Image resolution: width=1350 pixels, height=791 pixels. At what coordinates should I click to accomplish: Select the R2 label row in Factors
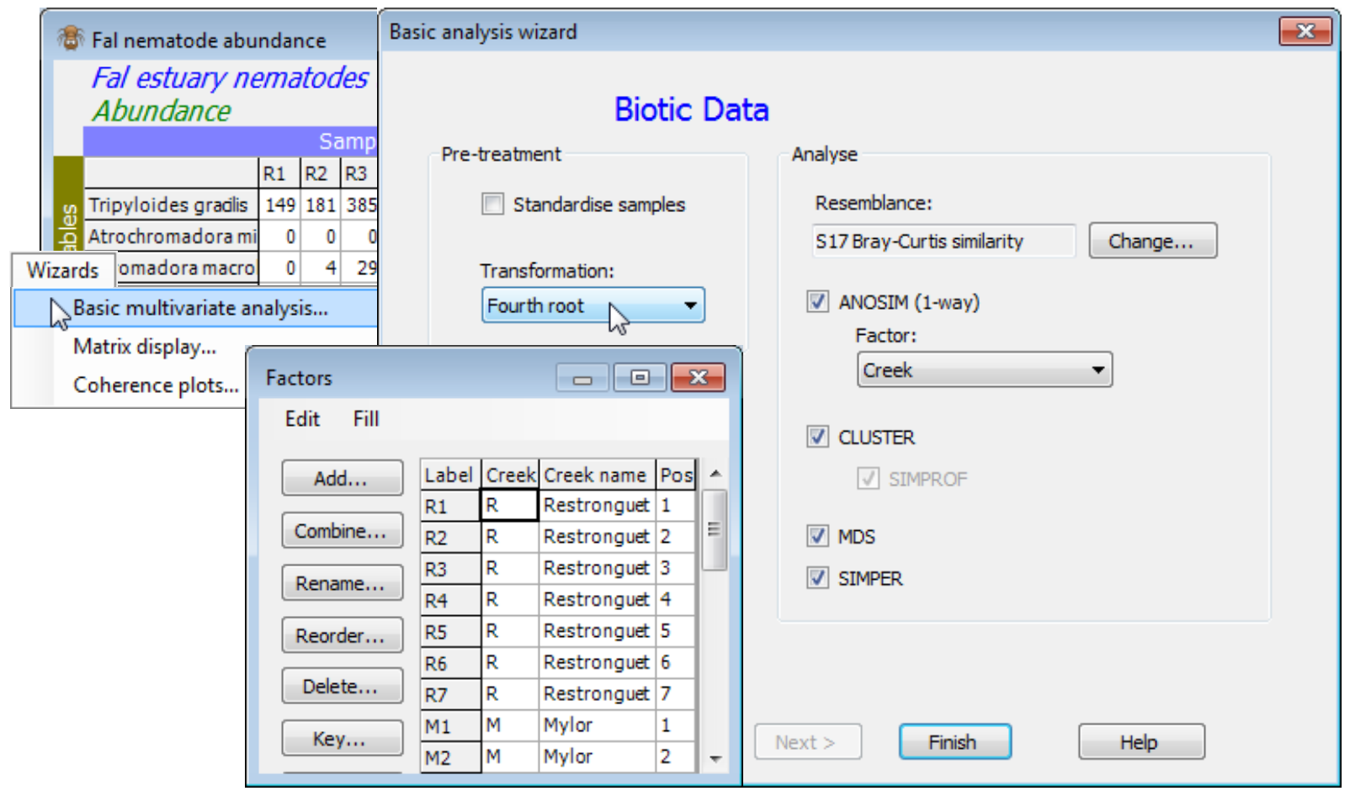450,537
